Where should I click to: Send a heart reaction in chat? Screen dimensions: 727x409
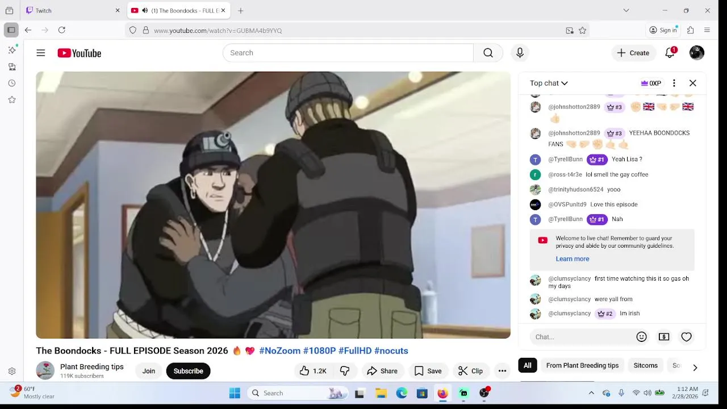tap(687, 337)
